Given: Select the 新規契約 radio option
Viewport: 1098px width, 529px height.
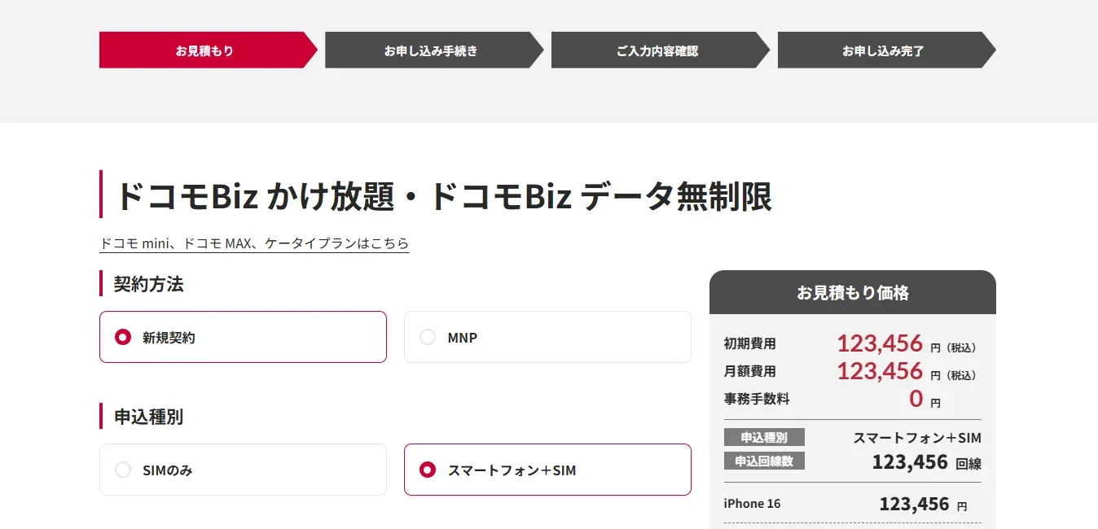Looking at the screenshot, I should [x=123, y=337].
